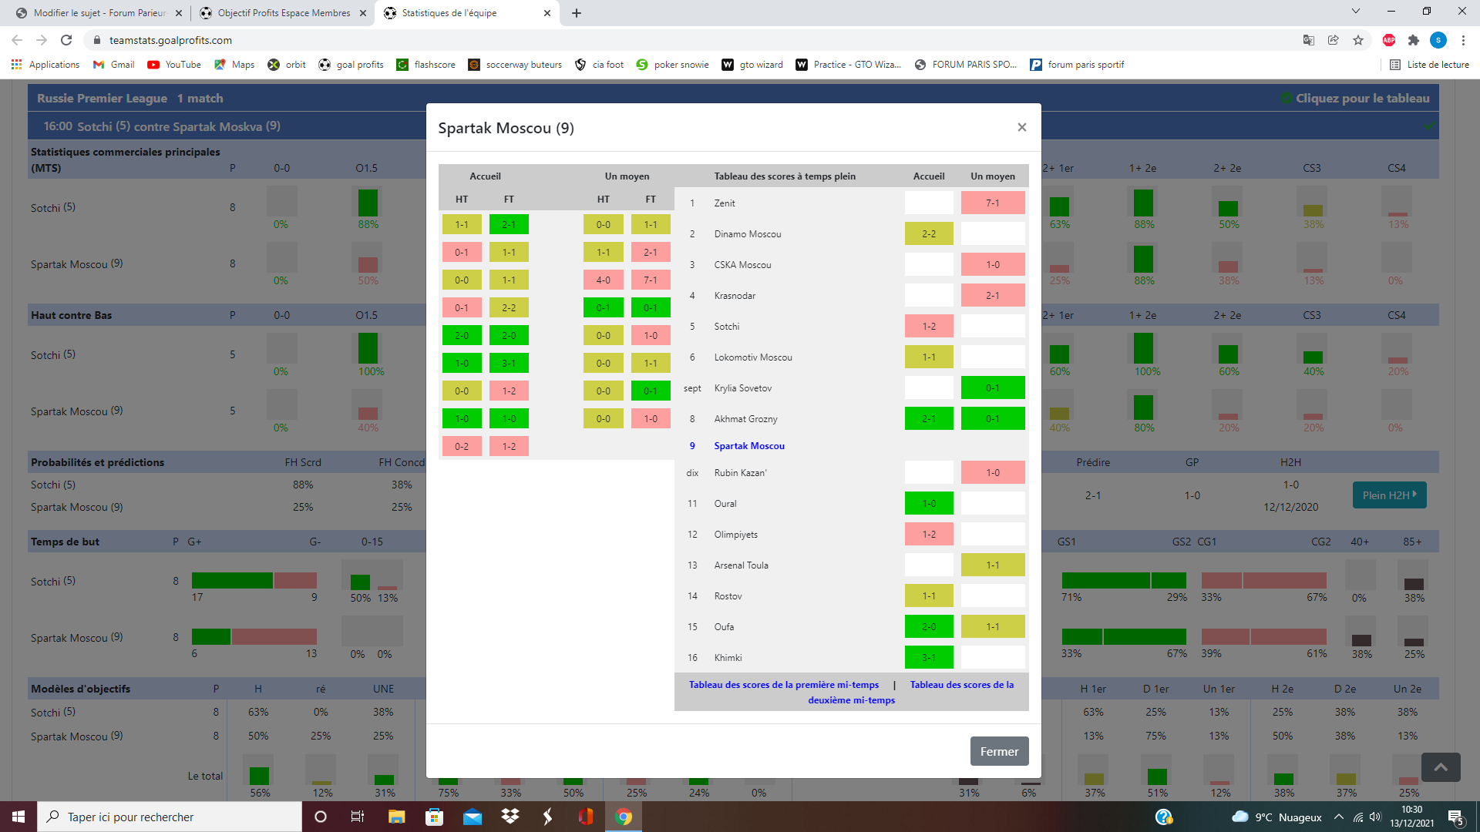The width and height of the screenshot is (1480, 832).
Task: Click the Plein H2H button
Action: [x=1389, y=495]
